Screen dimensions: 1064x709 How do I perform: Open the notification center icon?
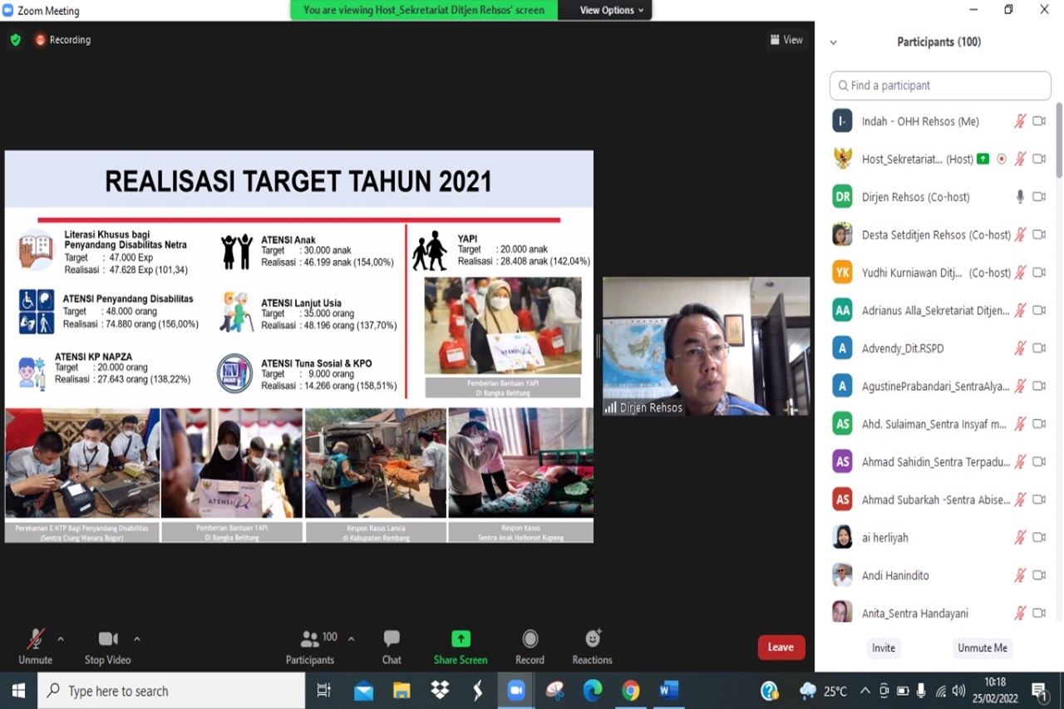[x=1039, y=691]
